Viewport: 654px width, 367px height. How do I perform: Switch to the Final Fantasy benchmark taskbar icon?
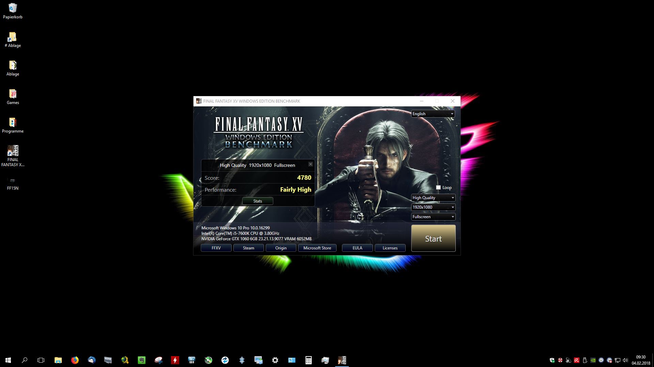pyautogui.click(x=342, y=360)
